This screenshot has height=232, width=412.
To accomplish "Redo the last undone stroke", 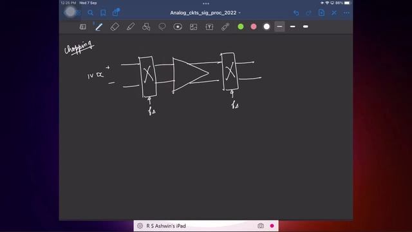I will pyautogui.click(x=308, y=13).
